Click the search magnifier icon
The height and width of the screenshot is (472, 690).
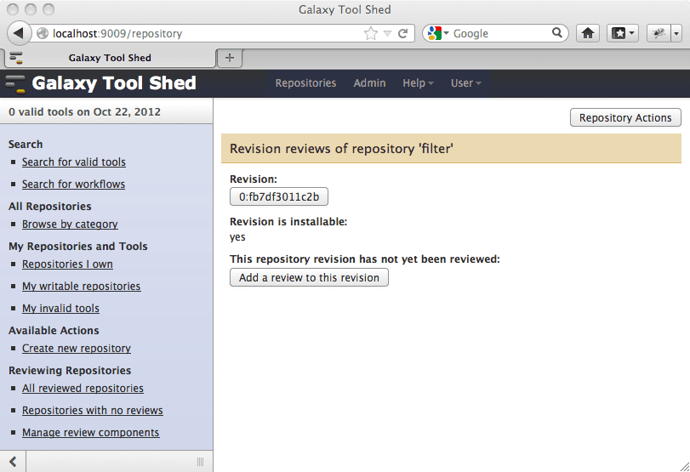tap(556, 33)
